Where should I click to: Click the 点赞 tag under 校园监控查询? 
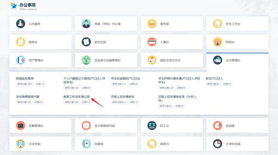point(40,84)
